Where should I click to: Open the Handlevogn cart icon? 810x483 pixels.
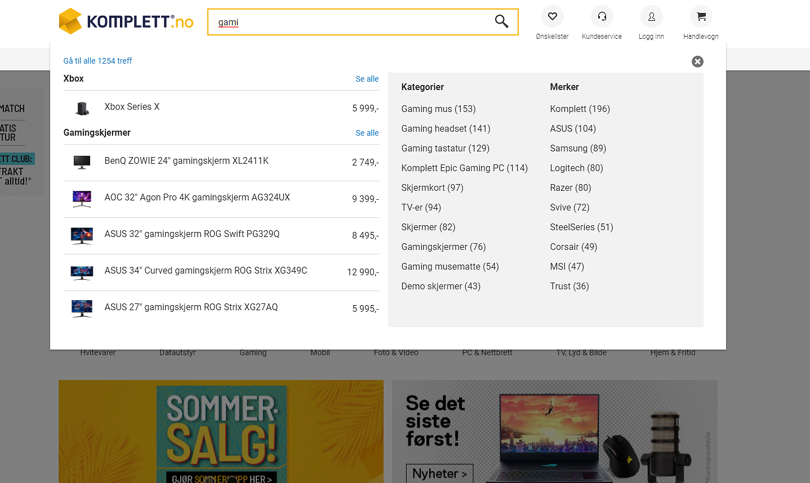(701, 17)
